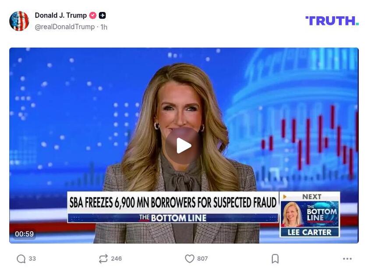Click the 246 ReTruths count
Screen dimensions: 368x276
[117, 259]
